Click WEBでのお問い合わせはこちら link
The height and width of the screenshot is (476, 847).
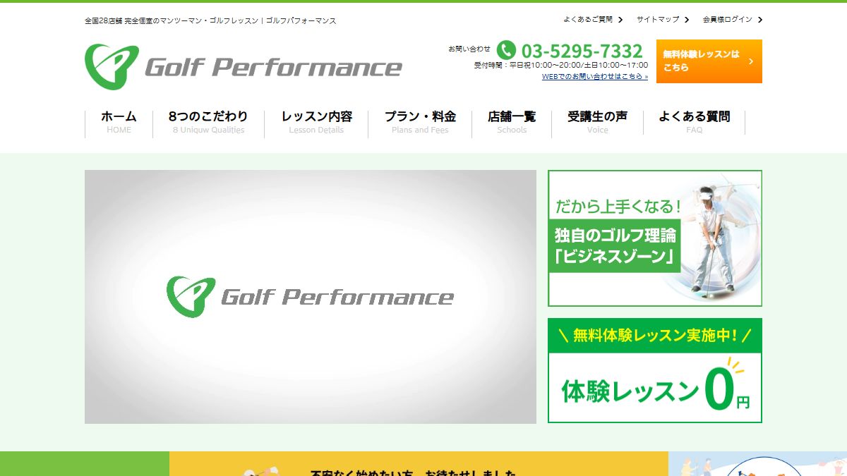[594, 76]
